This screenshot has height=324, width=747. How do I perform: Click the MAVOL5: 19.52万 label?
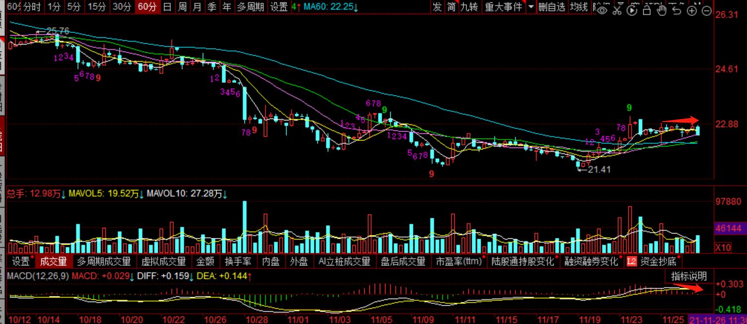(107, 194)
